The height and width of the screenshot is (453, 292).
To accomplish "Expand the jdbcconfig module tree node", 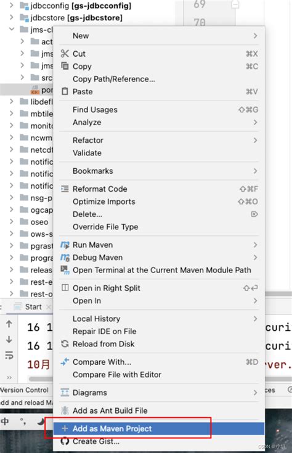I will pyautogui.click(x=11, y=5).
